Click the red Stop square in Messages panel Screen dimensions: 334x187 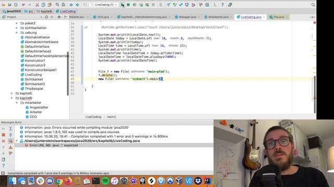click(x=4, y=135)
